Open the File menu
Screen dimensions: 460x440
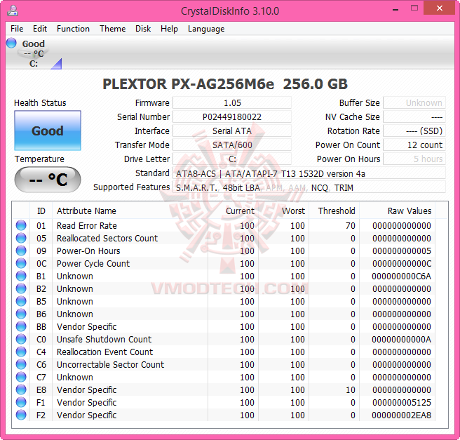17,29
